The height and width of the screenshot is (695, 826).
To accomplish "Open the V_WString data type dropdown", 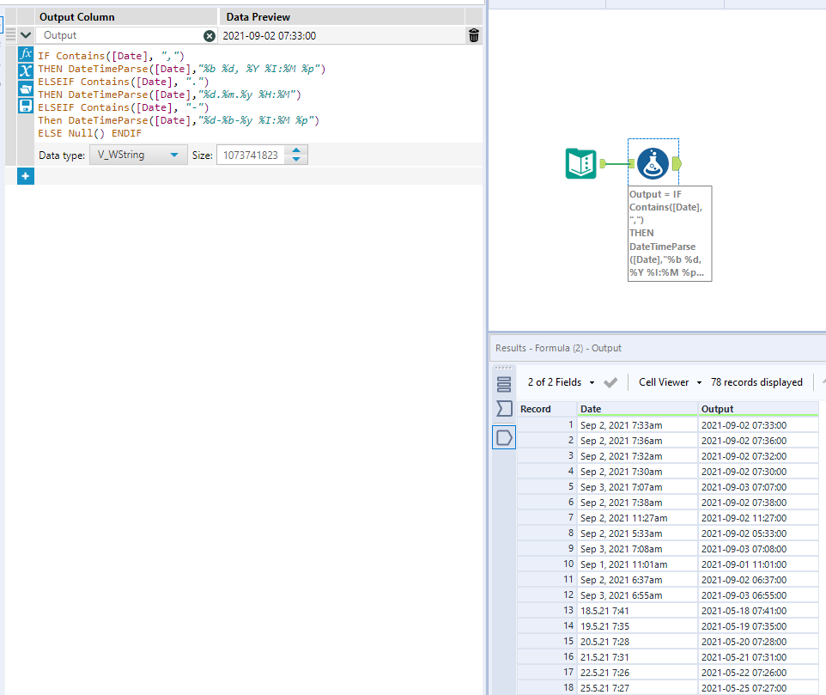I will 138,155.
